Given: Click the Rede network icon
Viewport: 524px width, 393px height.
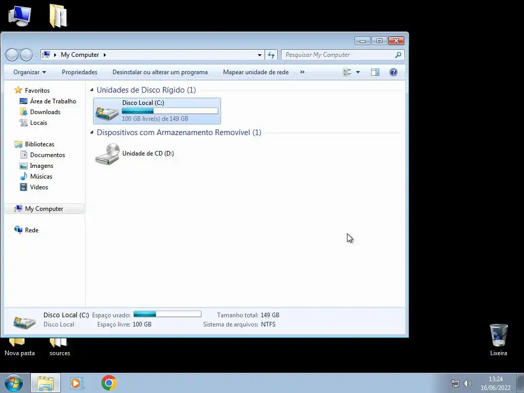Looking at the screenshot, I should point(18,230).
